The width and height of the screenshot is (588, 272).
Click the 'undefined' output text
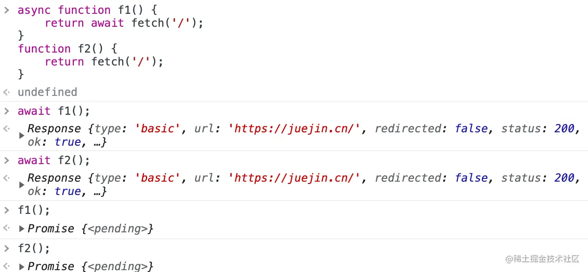click(x=48, y=92)
